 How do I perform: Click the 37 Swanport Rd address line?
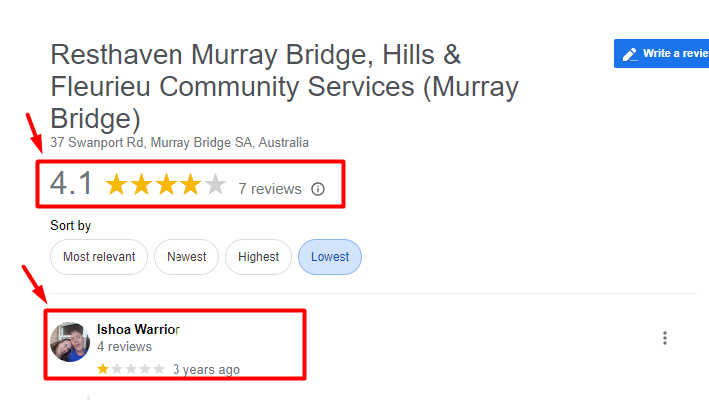179,142
